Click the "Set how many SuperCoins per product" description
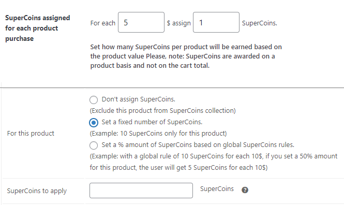 tap(186, 56)
